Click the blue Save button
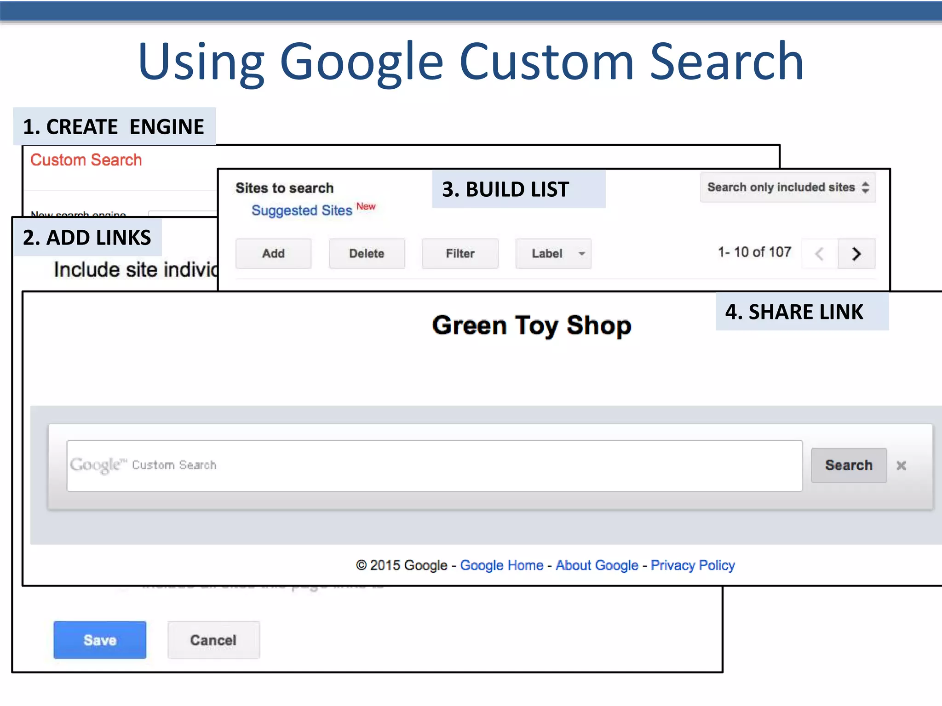This screenshot has width=942, height=706. (x=100, y=640)
